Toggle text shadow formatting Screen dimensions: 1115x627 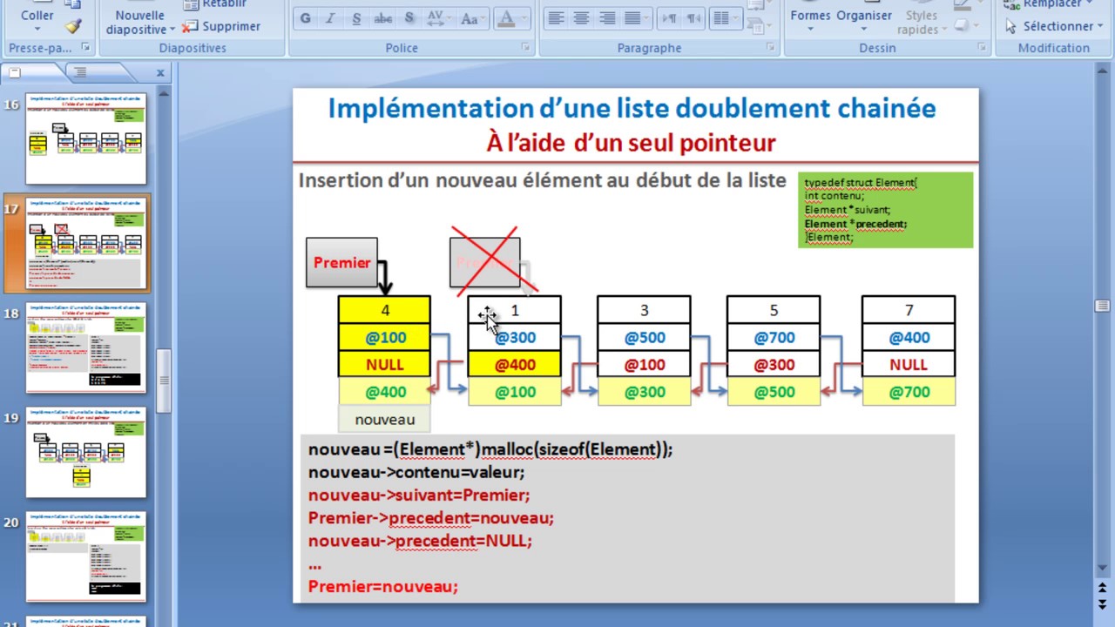[409, 18]
